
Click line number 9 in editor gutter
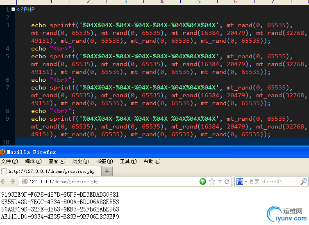coord(7,119)
